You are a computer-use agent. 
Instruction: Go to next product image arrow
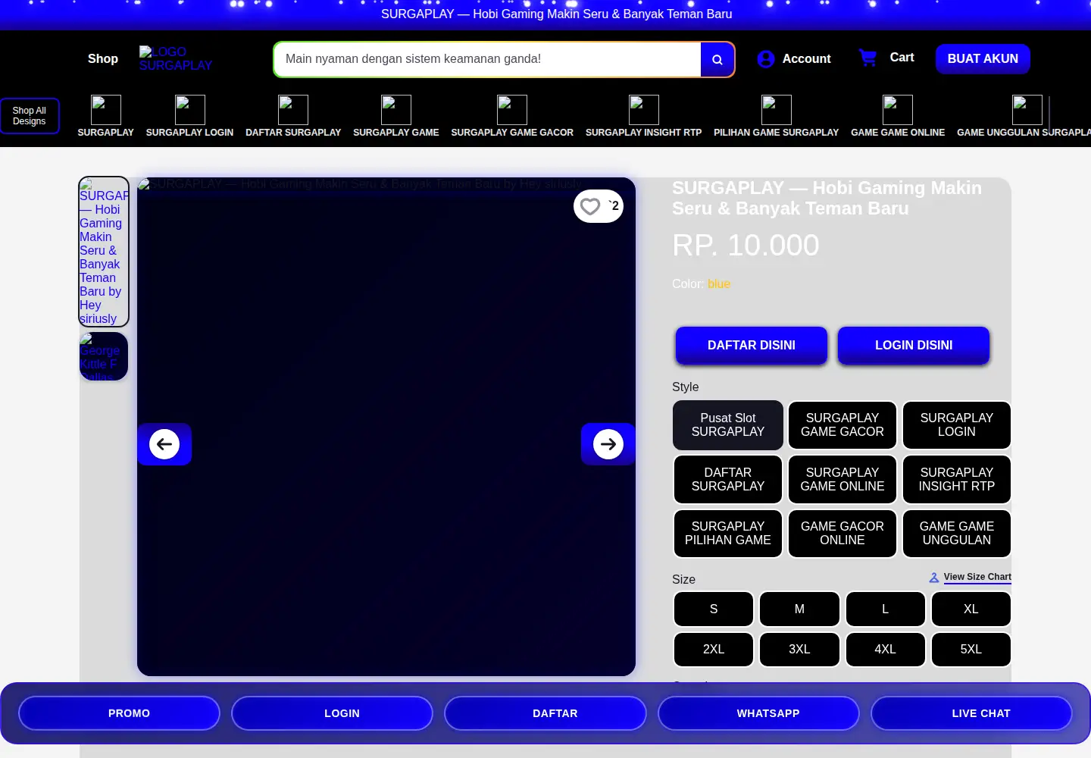(608, 444)
